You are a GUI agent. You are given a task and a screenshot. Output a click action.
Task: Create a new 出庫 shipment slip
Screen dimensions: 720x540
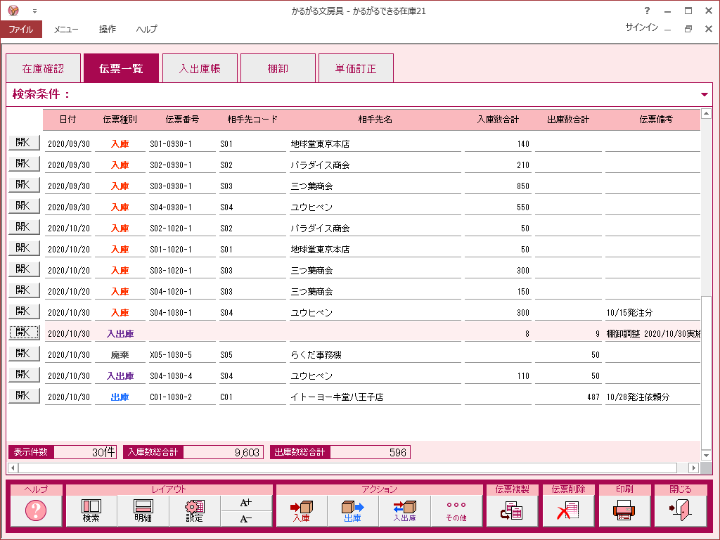point(353,510)
